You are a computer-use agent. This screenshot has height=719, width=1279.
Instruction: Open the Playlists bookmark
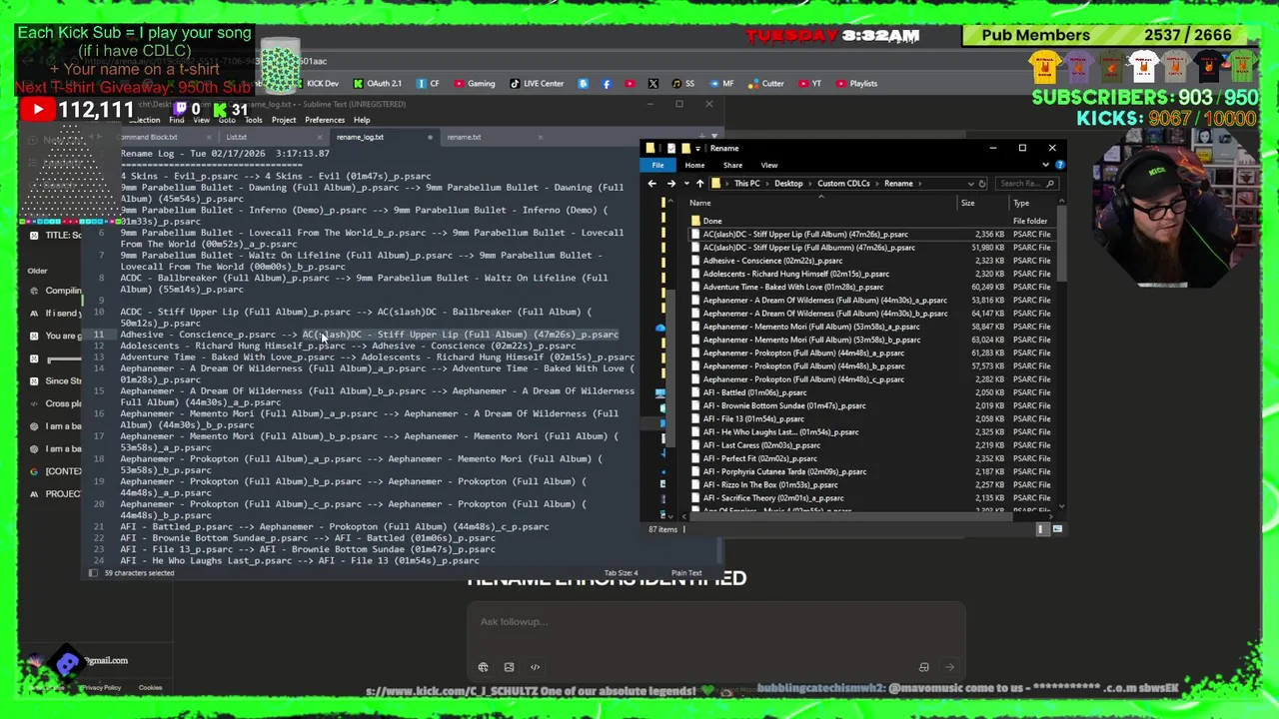pos(856,84)
